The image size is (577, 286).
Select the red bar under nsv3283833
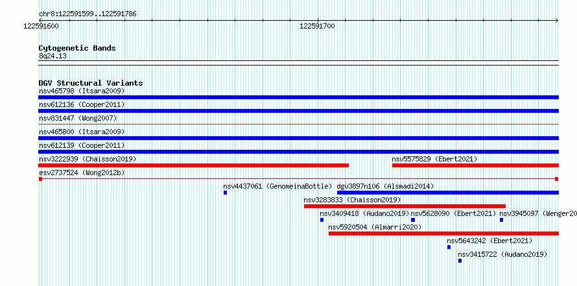[405, 206]
